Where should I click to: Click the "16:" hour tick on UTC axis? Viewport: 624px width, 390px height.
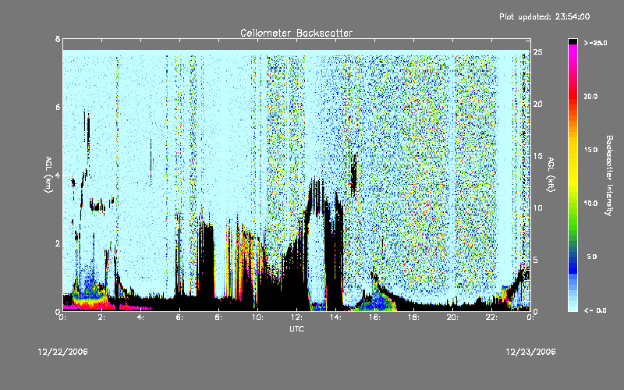(x=374, y=317)
